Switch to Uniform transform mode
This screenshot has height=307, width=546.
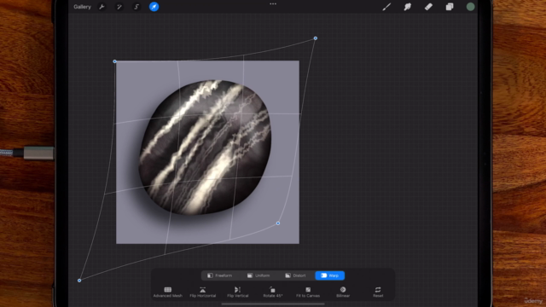258,275
